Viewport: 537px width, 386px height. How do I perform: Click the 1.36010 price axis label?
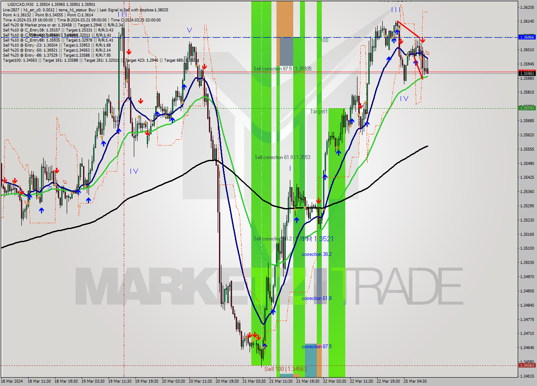pyautogui.click(x=527, y=50)
